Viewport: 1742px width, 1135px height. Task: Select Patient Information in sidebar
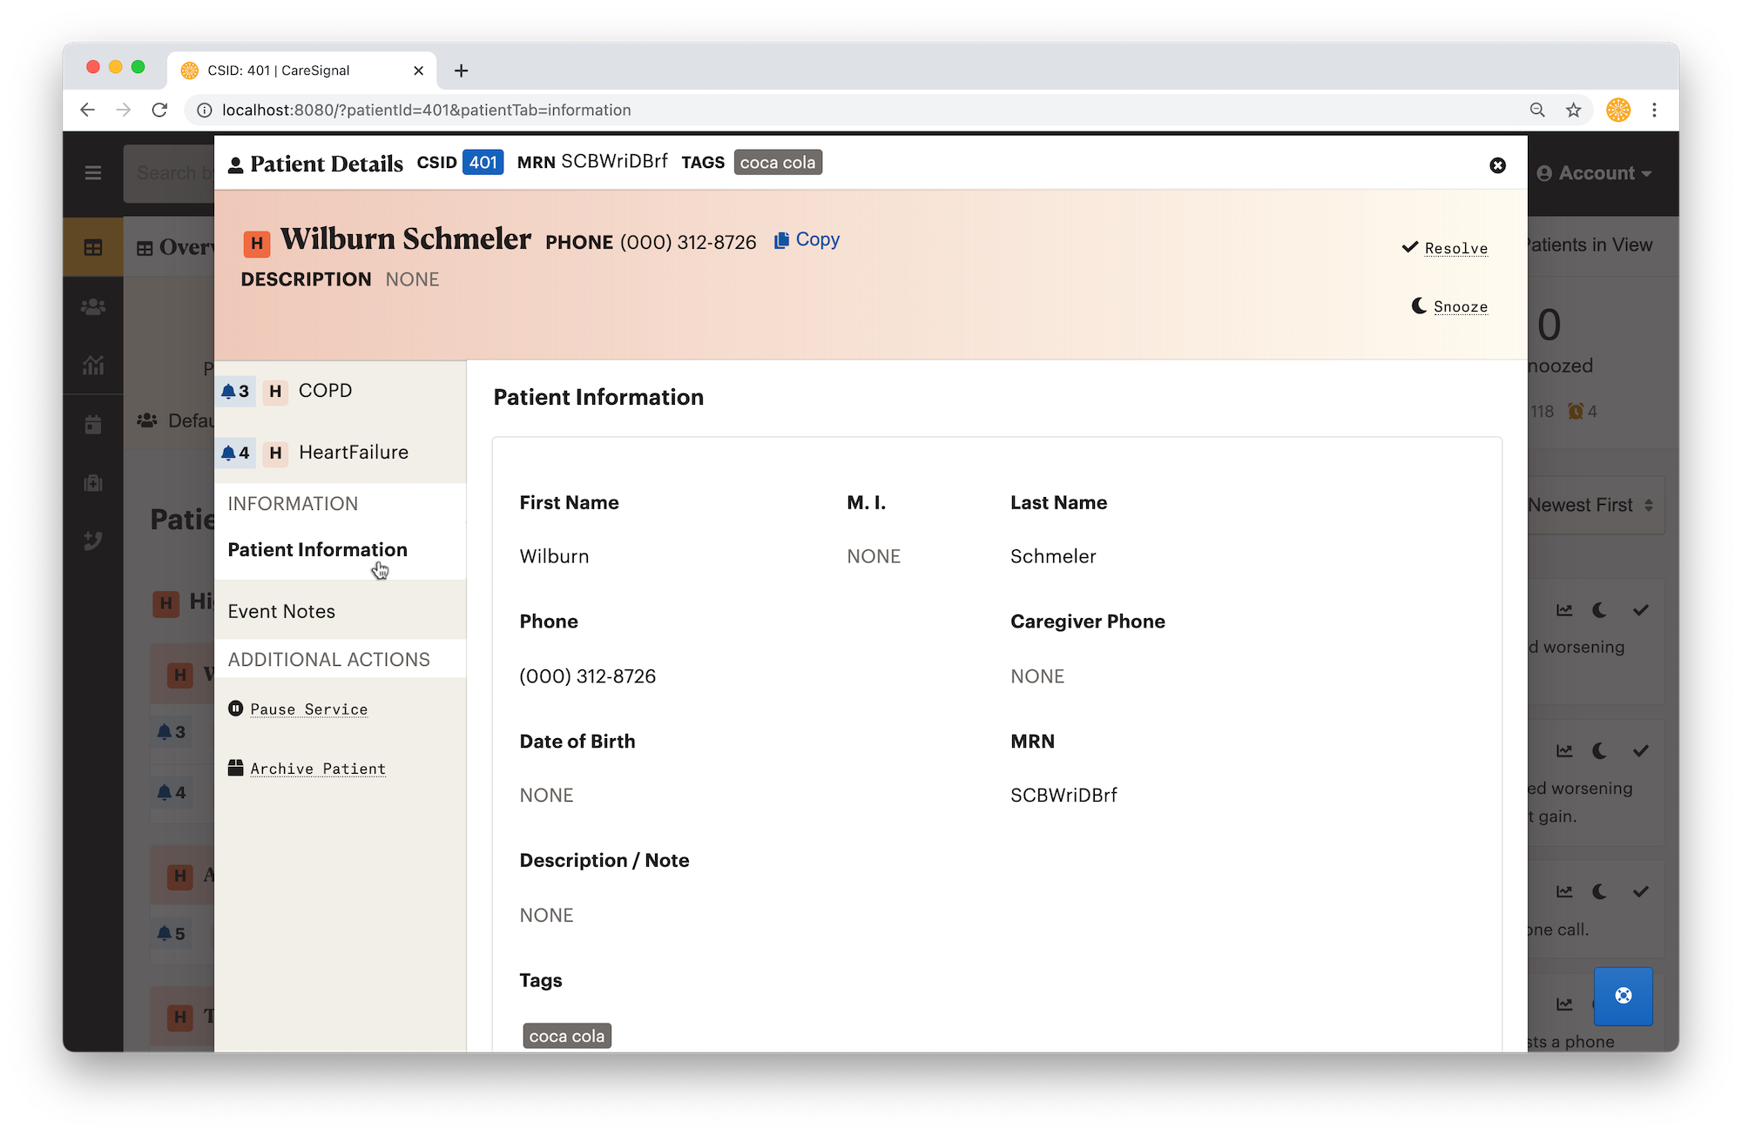pyautogui.click(x=318, y=550)
